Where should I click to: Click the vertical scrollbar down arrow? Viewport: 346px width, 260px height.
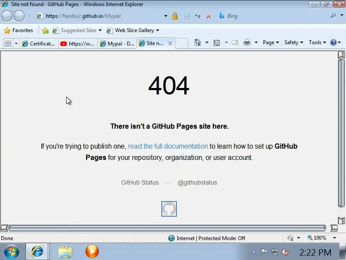click(341, 221)
